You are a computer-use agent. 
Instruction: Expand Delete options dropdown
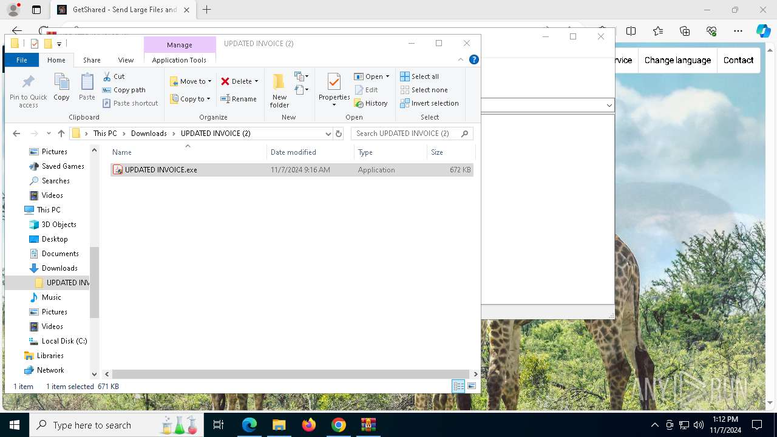tap(256, 81)
